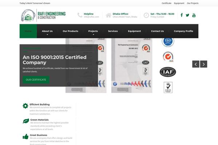Open the Facebook social icon
218x145 pixels.
pyautogui.click(x=182, y=15)
